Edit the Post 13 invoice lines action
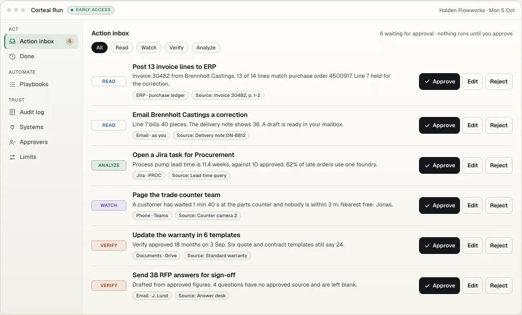 (473, 82)
